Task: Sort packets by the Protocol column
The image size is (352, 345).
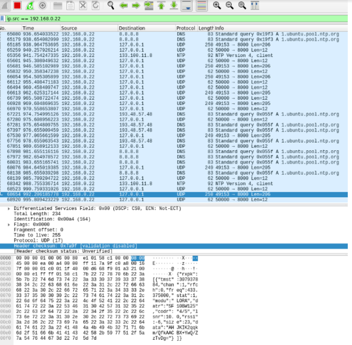Action: (185, 28)
